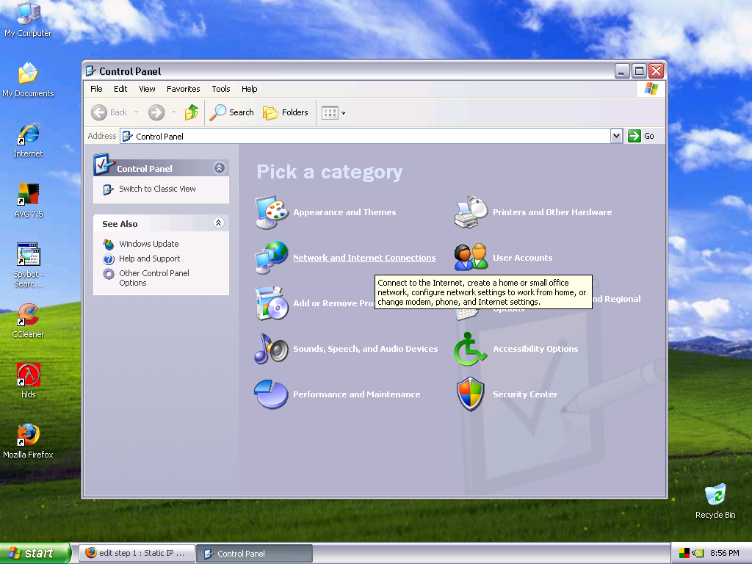The image size is (752, 564).
Task: Open the Tools menu
Action: (x=221, y=89)
